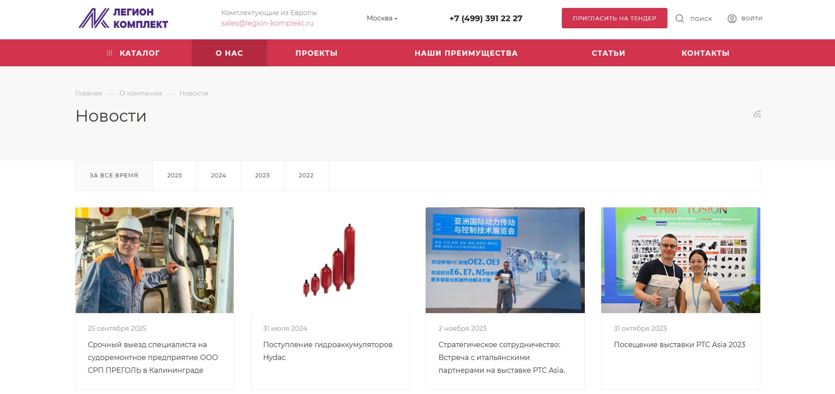Select the За все время tab
Screen dimensions: 835x394
(x=114, y=176)
